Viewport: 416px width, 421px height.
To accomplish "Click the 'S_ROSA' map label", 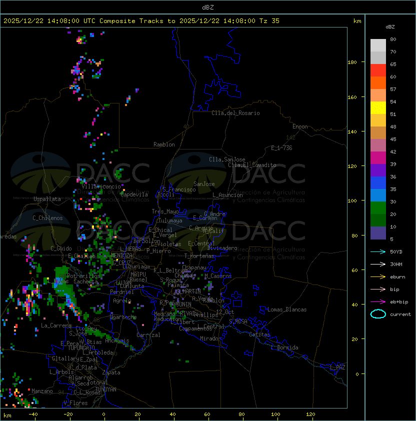I will pyautogui.click(x=238, y=321).
